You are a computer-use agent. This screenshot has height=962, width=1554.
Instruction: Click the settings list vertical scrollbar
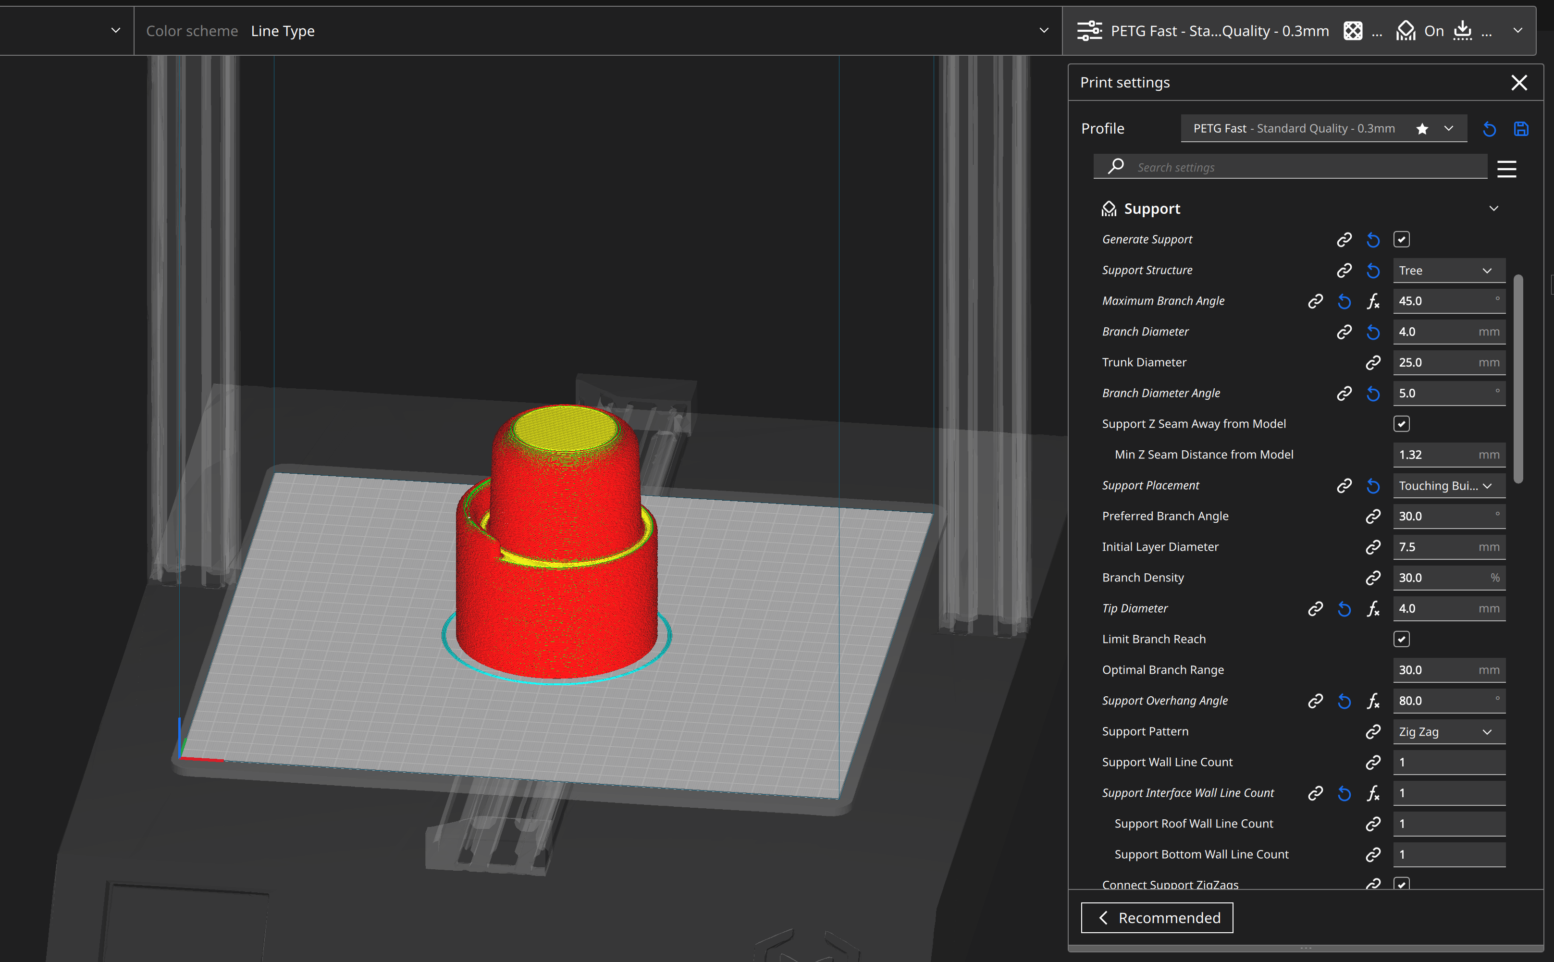(x=1518, y=379)
